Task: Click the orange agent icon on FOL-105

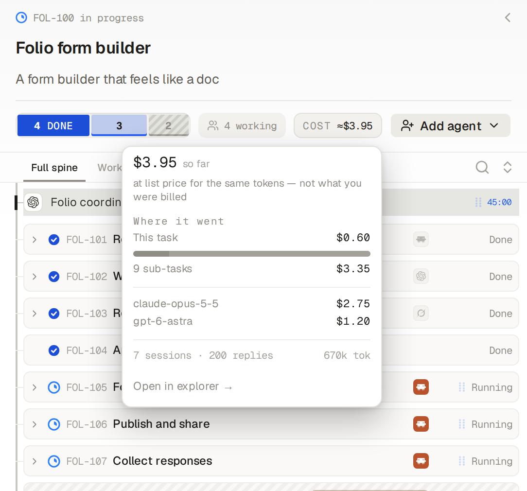Action: pos(421,387)
